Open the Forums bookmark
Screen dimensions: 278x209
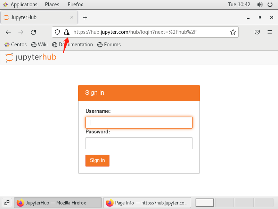tap(109, 45)
